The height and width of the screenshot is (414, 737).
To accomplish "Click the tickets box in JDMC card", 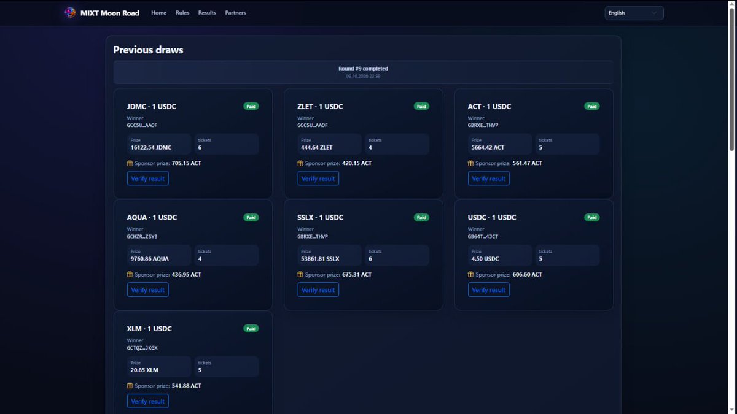I will click(227, 144).
